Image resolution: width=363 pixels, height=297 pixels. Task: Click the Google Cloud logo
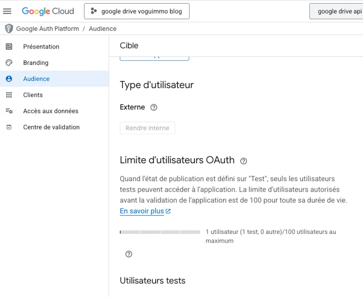pyautogui.click(x=48, y=11)
